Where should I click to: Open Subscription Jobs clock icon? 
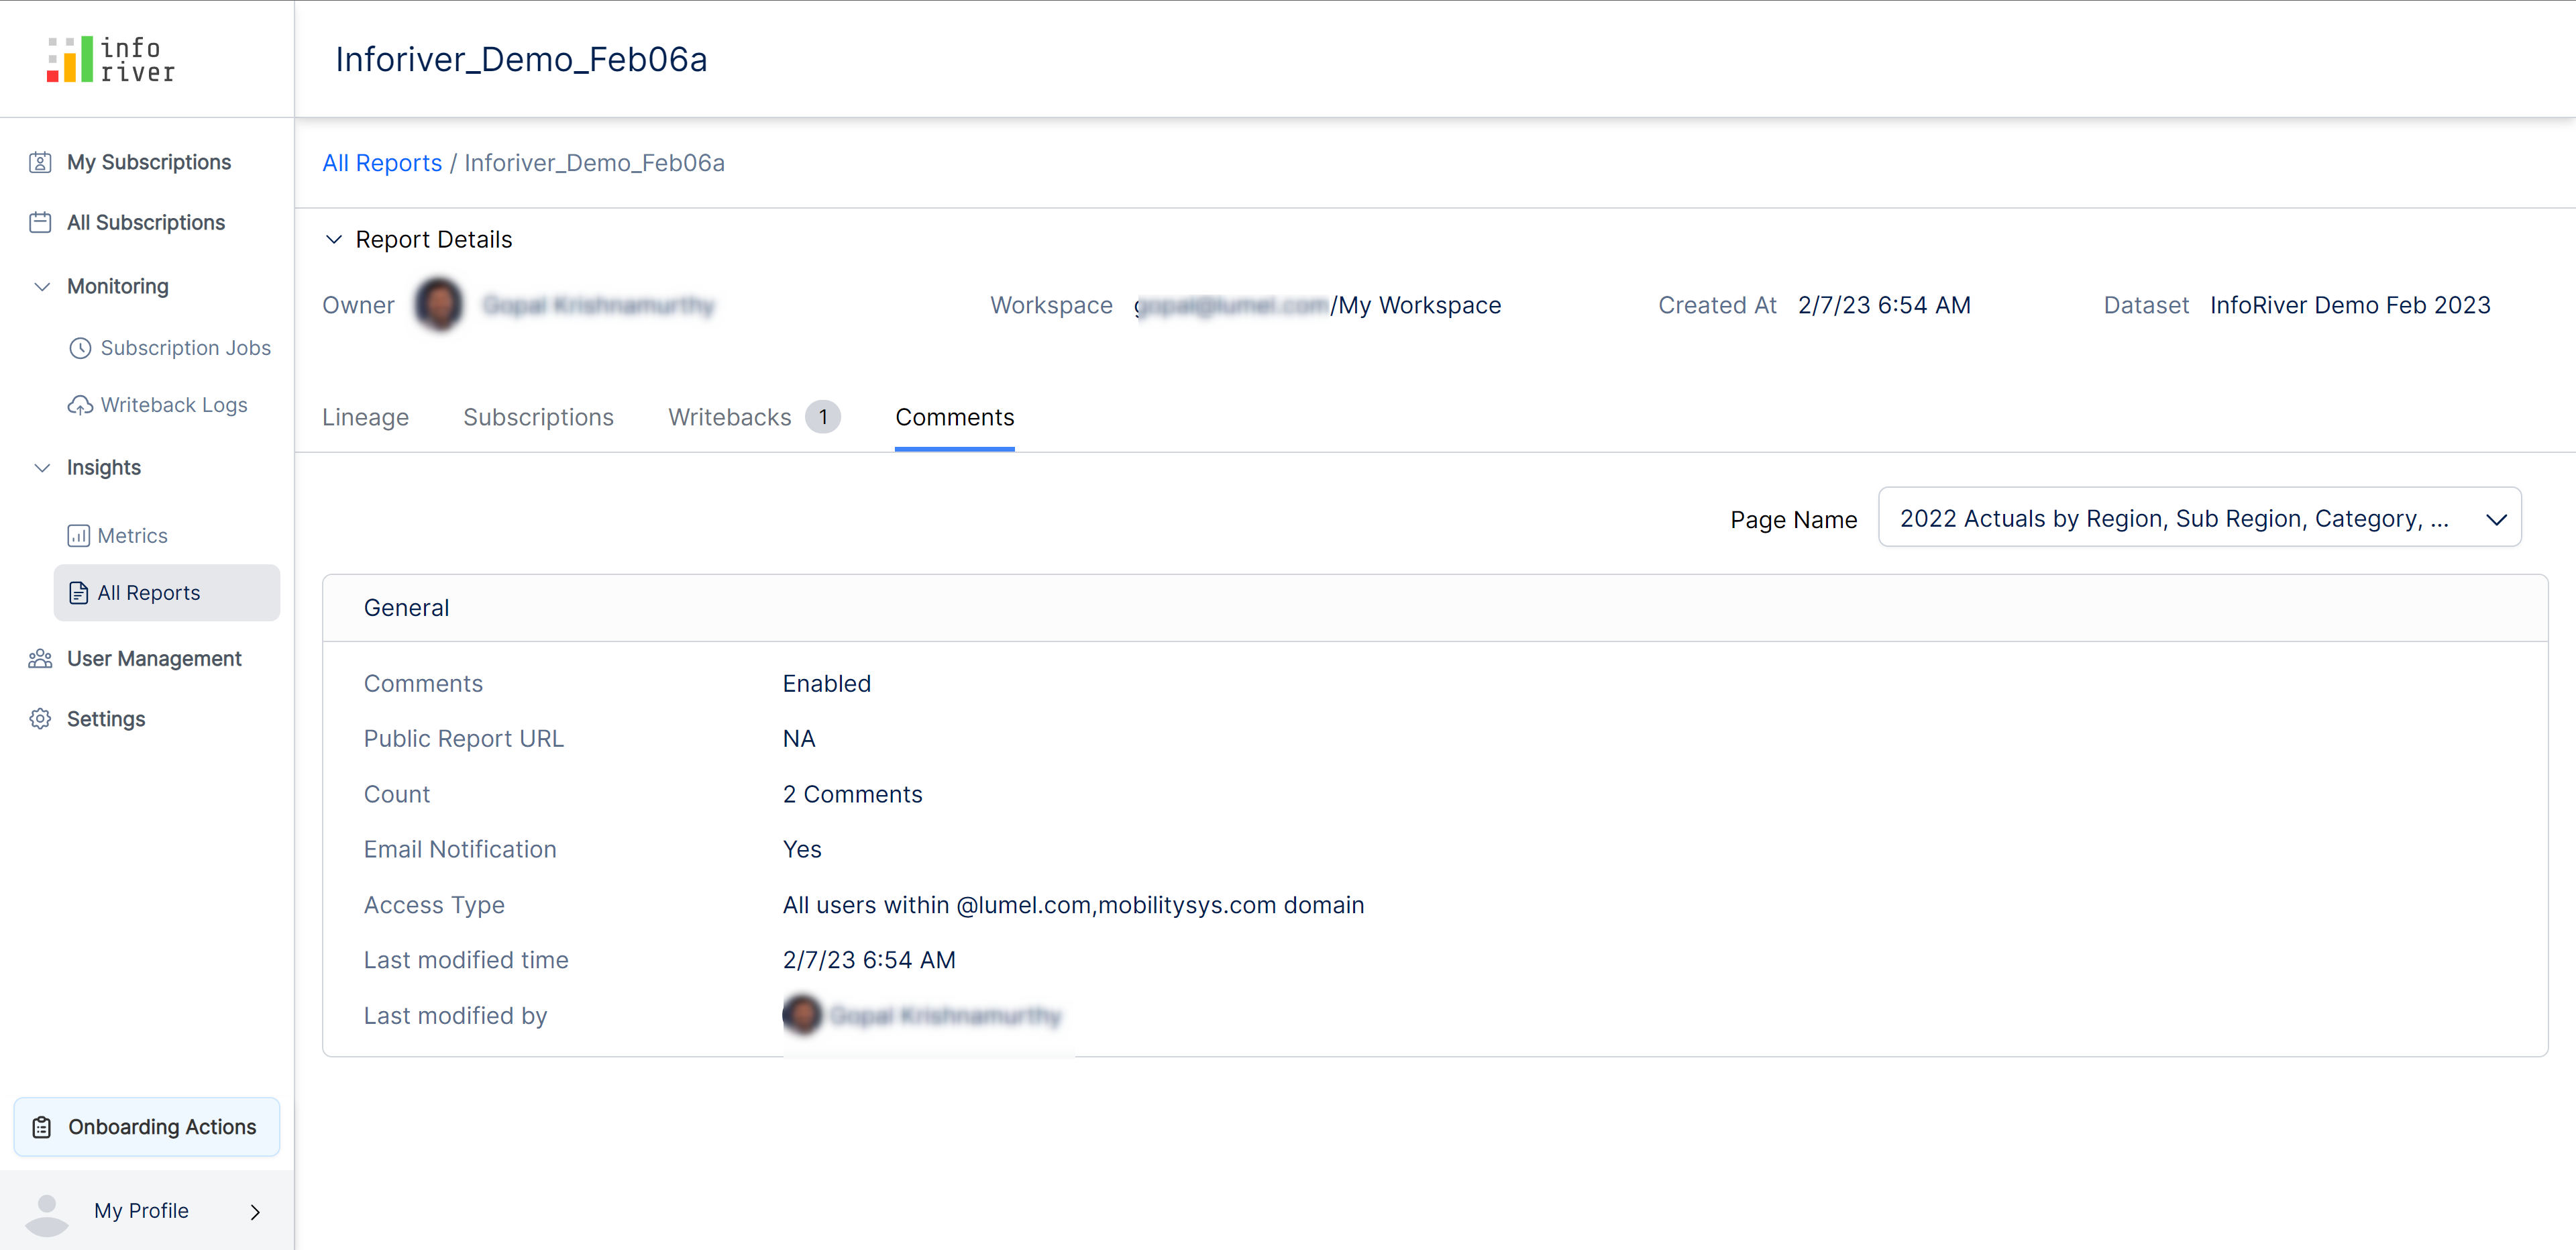click(x=80, y=348)
